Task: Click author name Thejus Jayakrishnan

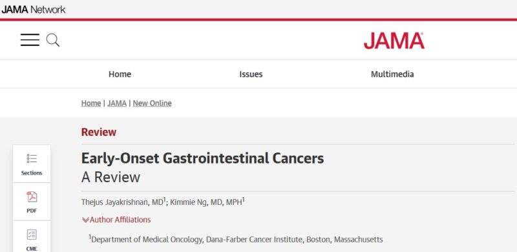Action: point(115,202)
